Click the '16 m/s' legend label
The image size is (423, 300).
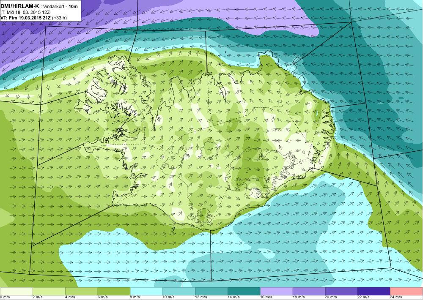coord(266,297)
